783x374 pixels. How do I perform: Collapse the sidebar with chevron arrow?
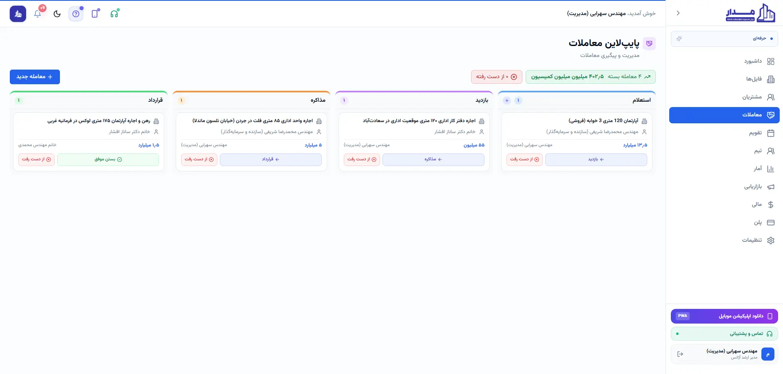click(x=678, y=13)
